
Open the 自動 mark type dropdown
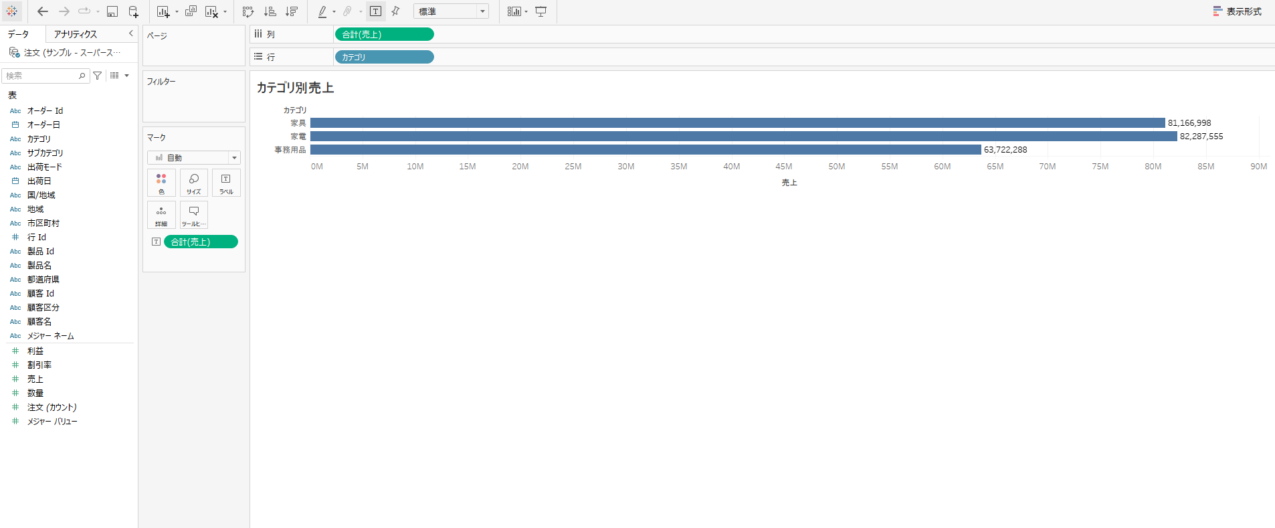[194, 157]
